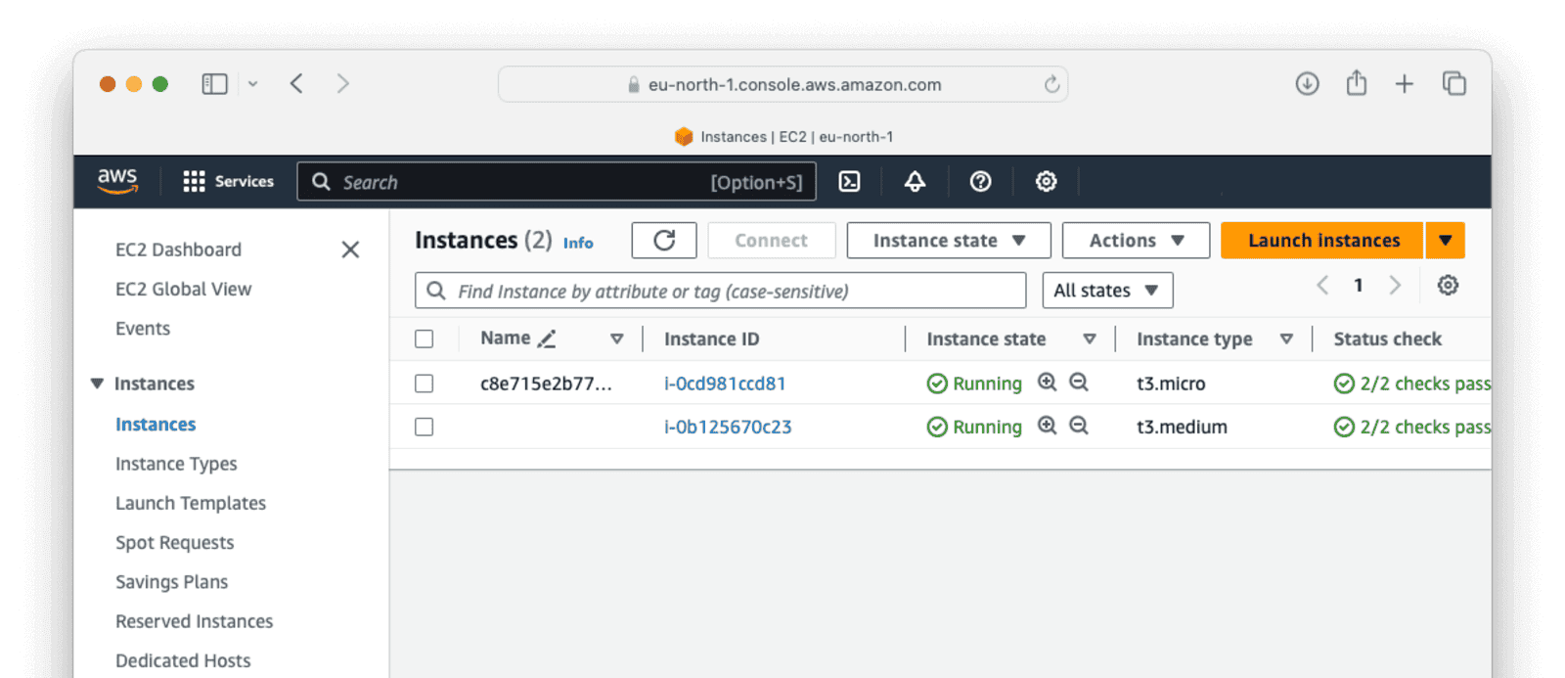
Task: Open Safari sidebar options chevron
Action: pyautogui.click(x=252, y=84)
